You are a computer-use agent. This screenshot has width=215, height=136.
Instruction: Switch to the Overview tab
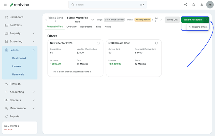(x=71, y=27)
